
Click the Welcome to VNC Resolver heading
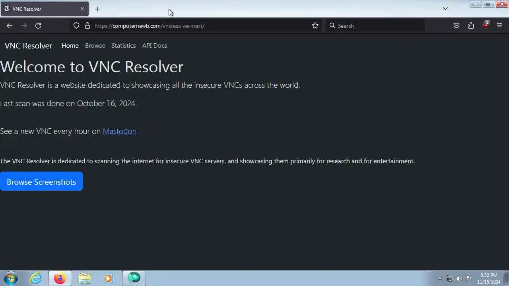(x=92, y=67)
